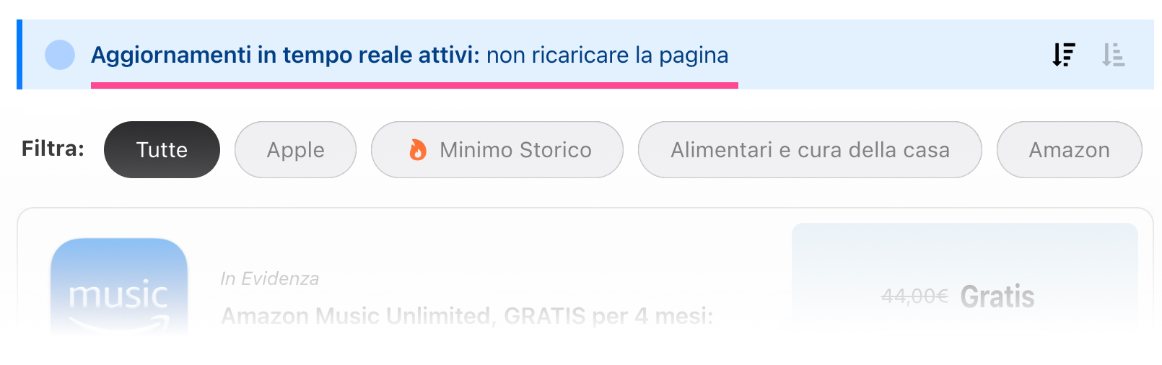
Task: Click the crossed-out 44,00€ price
Action: [x=914, y=296]
